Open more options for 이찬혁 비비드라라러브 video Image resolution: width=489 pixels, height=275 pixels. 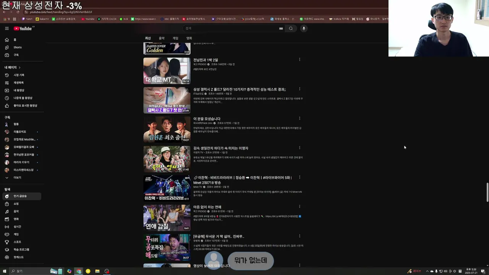point(300,177)
